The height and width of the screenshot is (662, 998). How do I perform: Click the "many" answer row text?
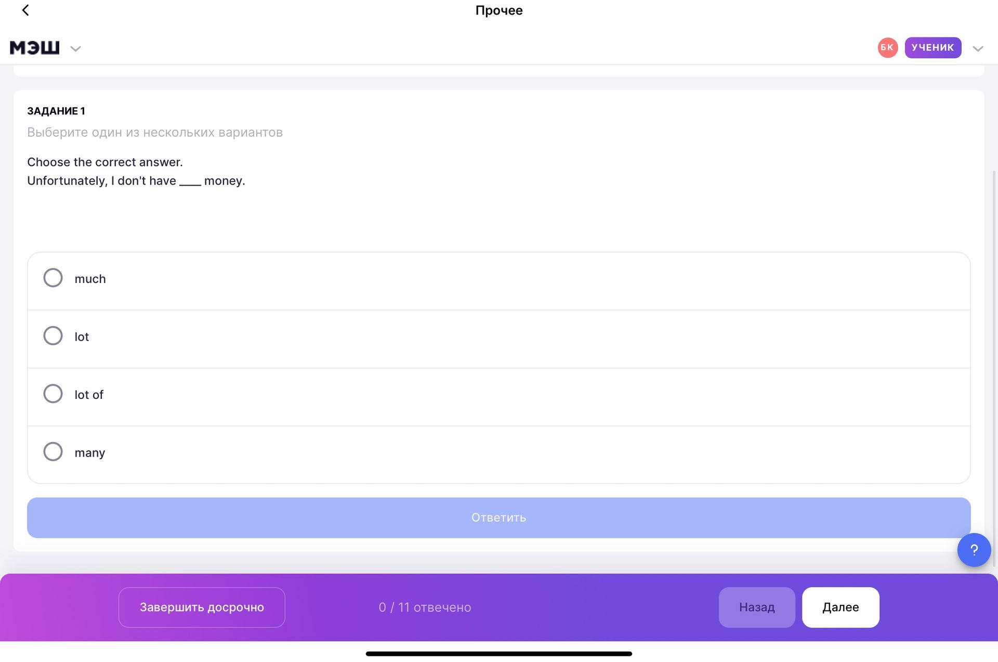point(89,453)
